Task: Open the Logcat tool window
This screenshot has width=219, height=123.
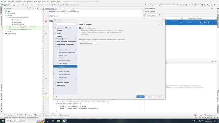Action: click(46, 115)
